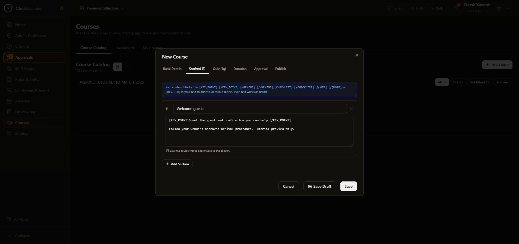Cancel the New Course dialog
Viewport: 519px width, 244px height.
[289, 186]
